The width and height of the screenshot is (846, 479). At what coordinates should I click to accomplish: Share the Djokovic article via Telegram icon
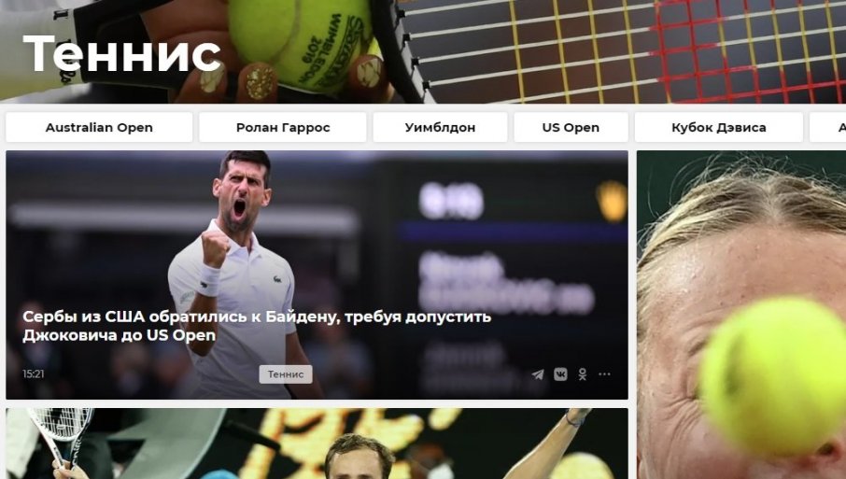pos(538,374)
